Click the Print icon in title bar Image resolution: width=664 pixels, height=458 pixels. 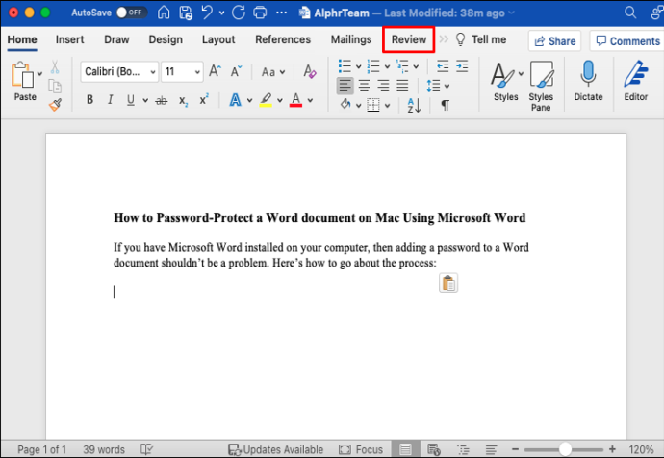260,13
